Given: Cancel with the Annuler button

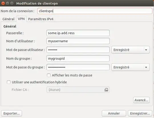Looking at the screenshot, I should coord(114,113).
